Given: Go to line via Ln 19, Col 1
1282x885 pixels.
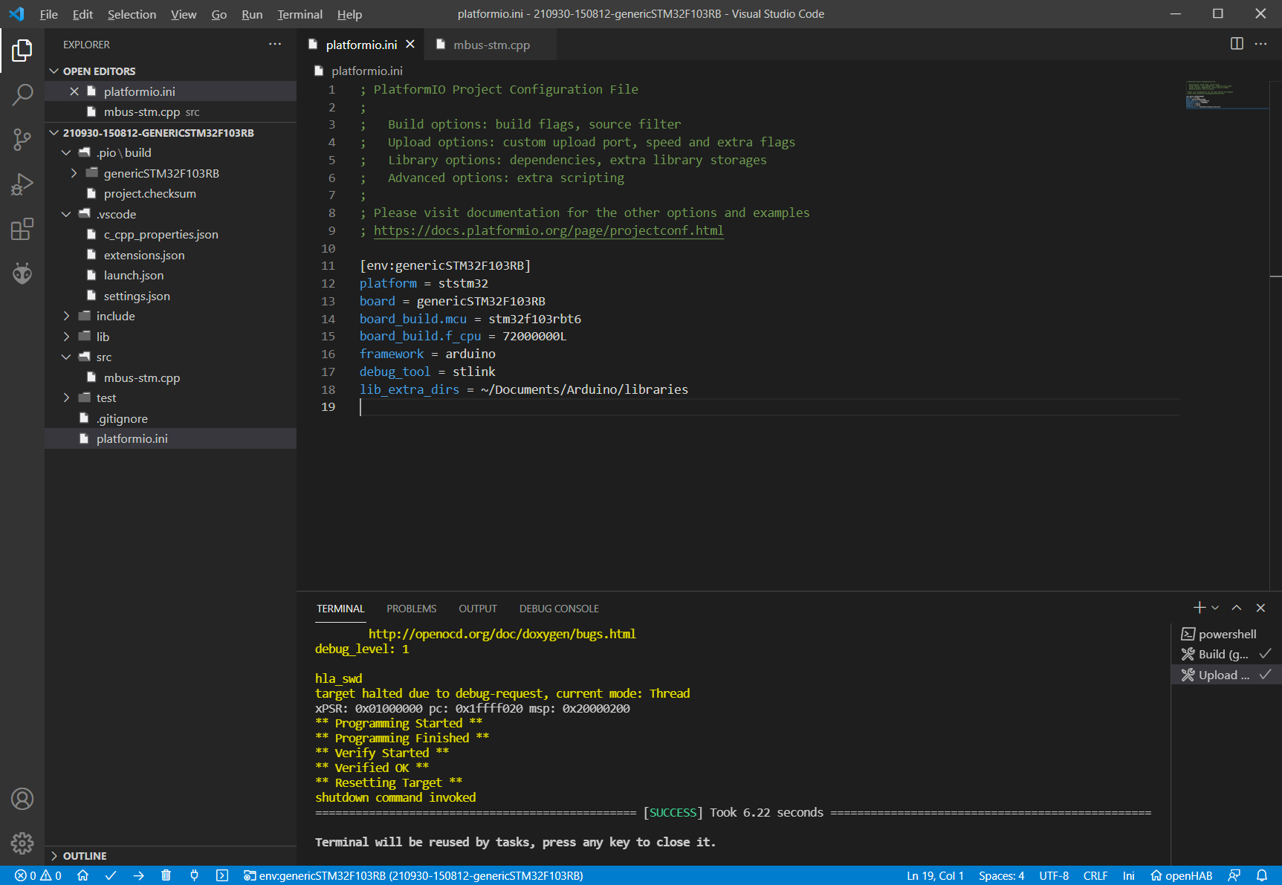Looking at the screenshot, I should pyautogui.click(x=935, y=875).
